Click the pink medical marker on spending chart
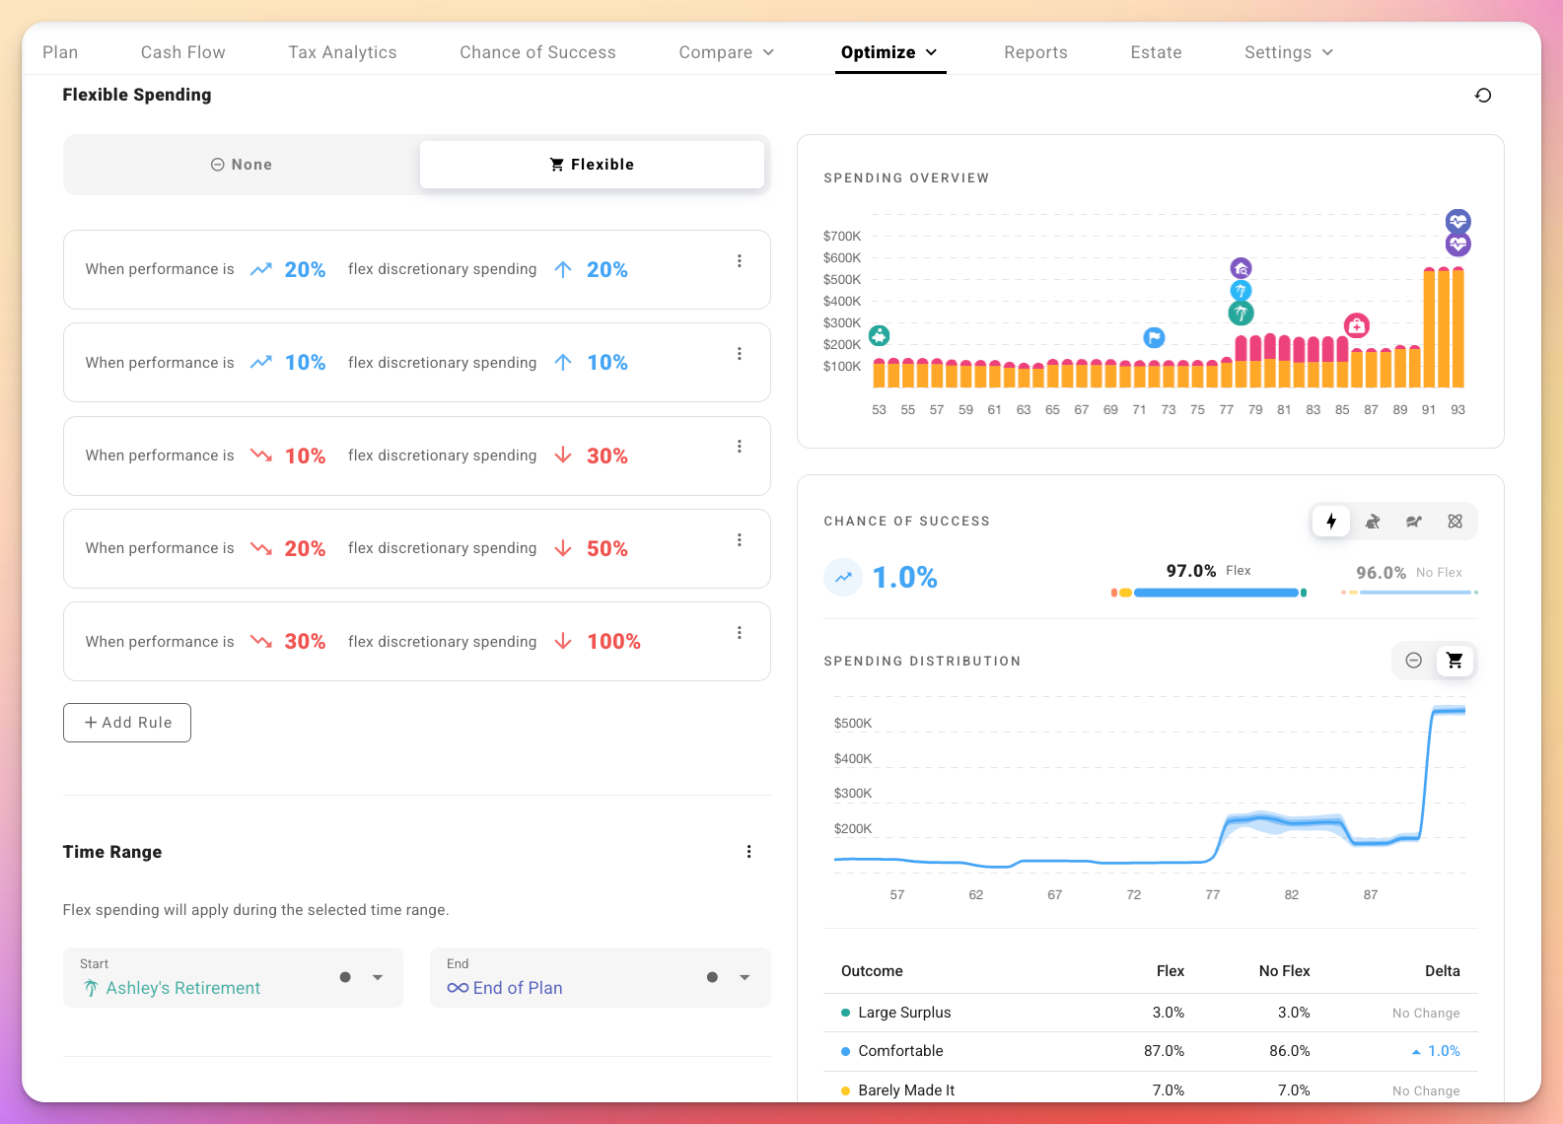1563x1124 pixels. [1357, 325]
